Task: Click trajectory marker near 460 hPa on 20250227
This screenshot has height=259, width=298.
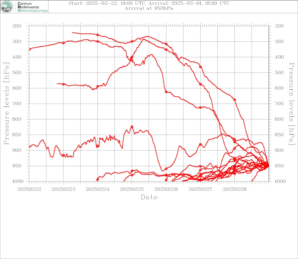Action: 200,67
